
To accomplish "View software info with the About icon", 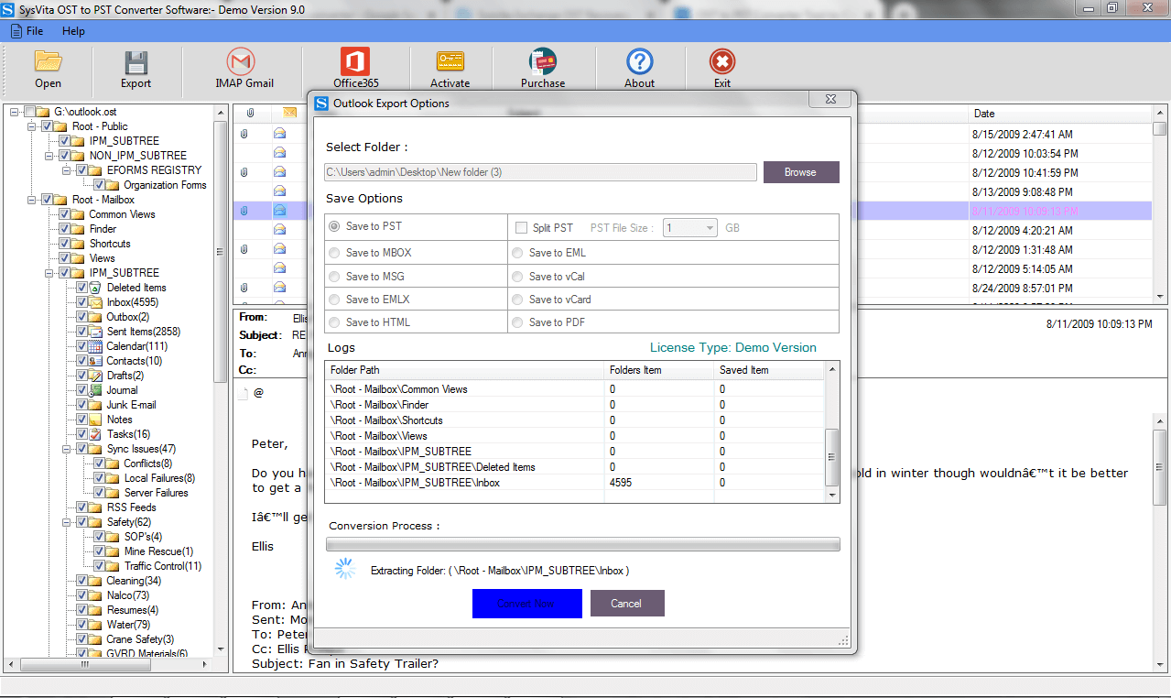I will point(638,68).
